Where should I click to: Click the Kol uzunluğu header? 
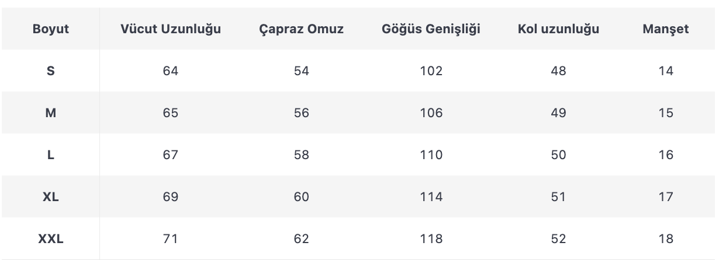(558, 30)
